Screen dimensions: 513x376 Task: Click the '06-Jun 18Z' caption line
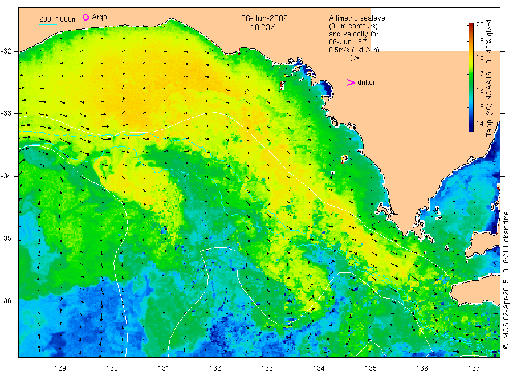pos(348,42)
